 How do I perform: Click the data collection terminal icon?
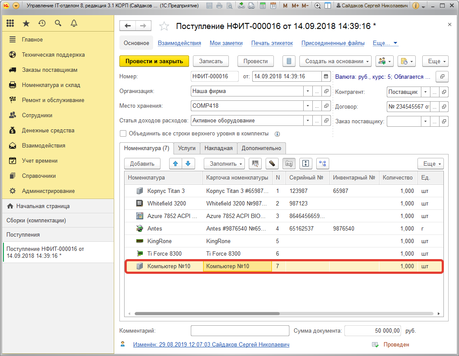[x=272, y=164]
